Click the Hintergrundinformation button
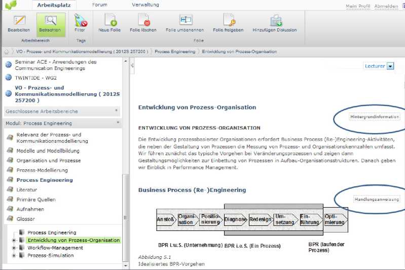405x270 pixels. point(375,117)
